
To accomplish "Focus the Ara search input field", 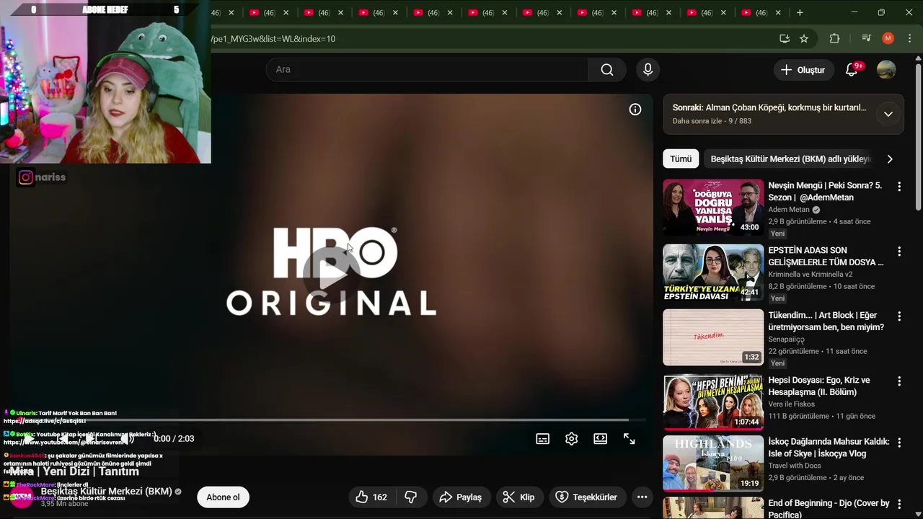I will pyautogui.click(x=427, y=70).
